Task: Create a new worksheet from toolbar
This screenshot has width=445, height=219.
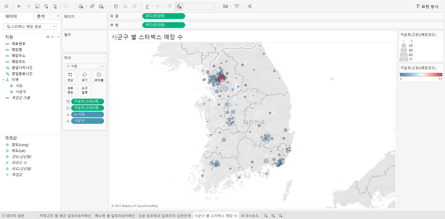Action: pos(81,6)
